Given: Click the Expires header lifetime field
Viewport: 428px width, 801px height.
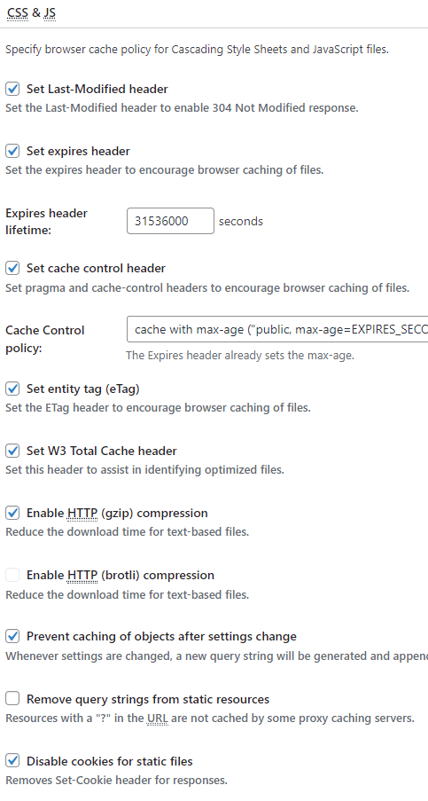Looking at the screenshot, I should coord(170,221).
